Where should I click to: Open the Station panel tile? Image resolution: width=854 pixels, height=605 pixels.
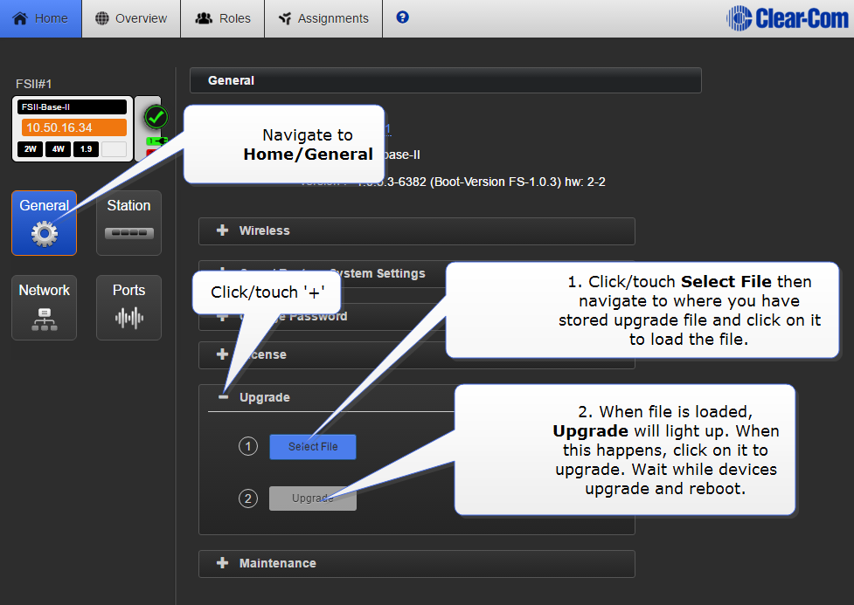(128, 223)
